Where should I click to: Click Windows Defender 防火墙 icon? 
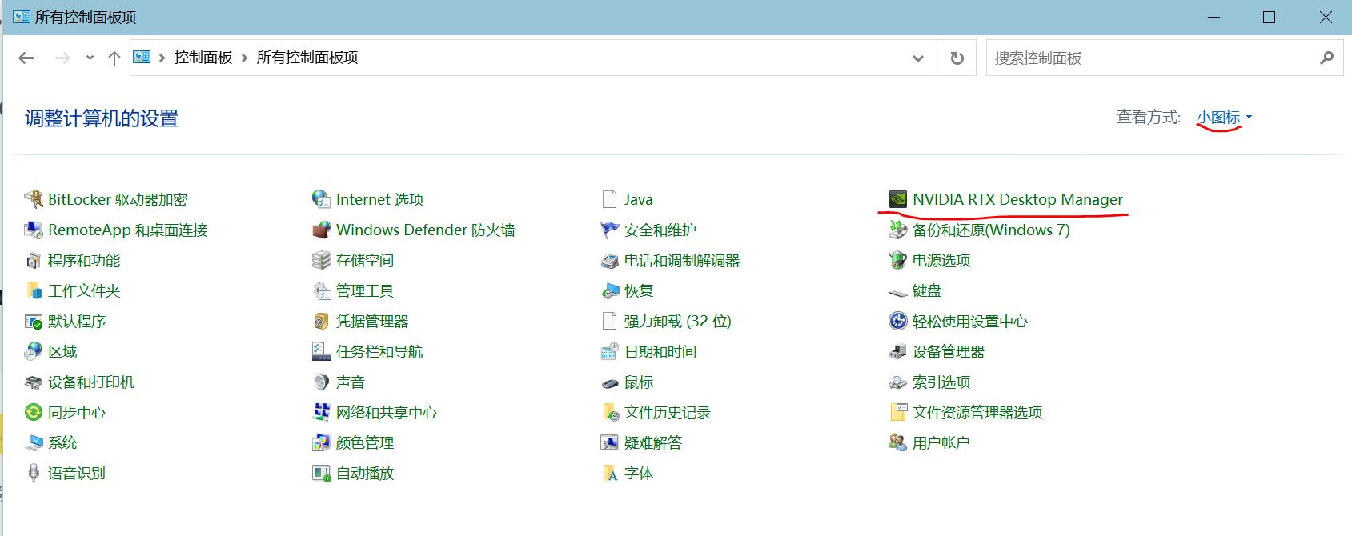(322, 230)
